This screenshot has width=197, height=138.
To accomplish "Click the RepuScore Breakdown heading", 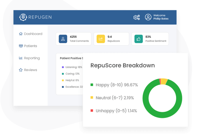I will (123, 65).
